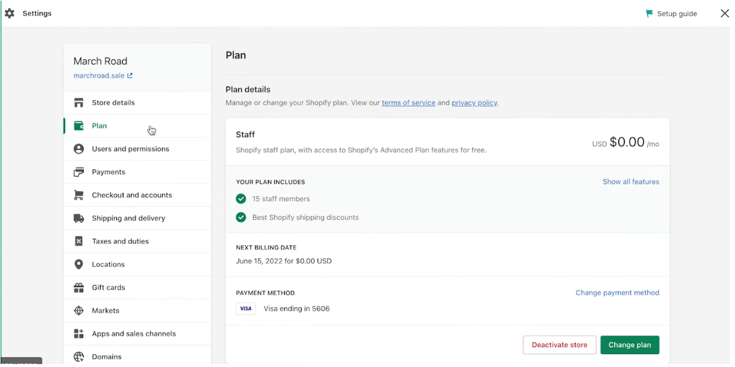Click the Plan wallet icon
The width and height of the screenshot is (735, 367).
78,126
